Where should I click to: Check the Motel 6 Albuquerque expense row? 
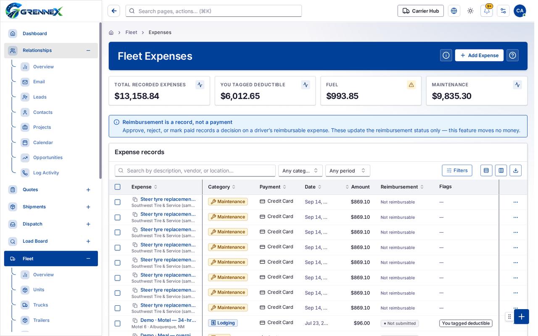[x=118, y=323]
